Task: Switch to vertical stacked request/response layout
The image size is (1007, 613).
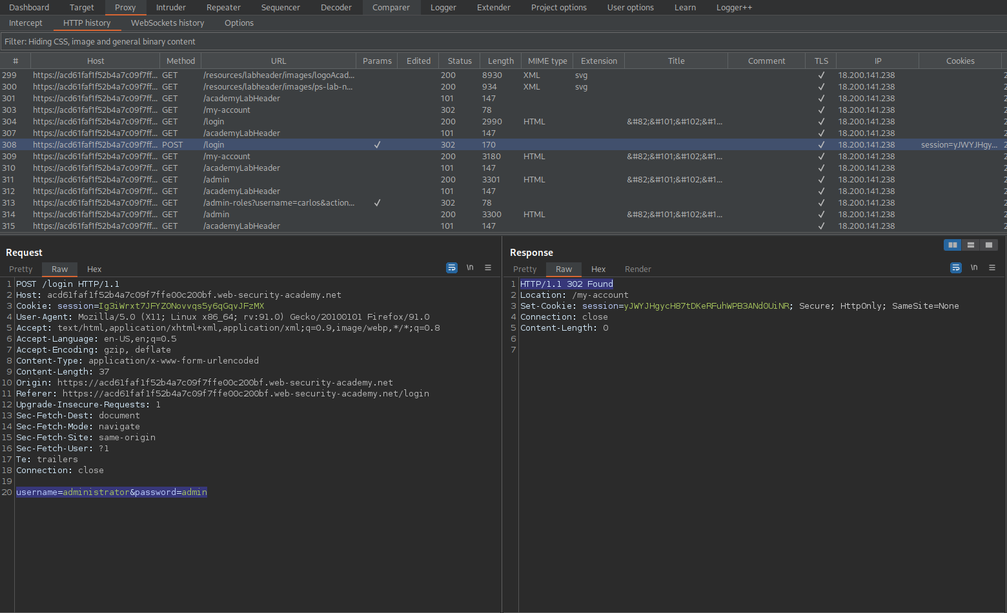Action: (971, 245)
